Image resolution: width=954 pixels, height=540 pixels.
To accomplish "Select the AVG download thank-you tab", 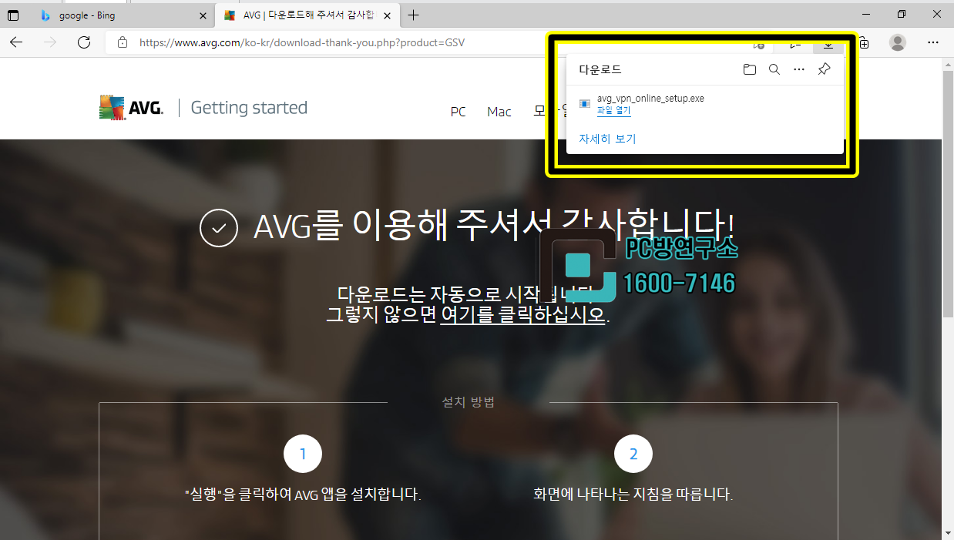I will (x=307, y=15).
